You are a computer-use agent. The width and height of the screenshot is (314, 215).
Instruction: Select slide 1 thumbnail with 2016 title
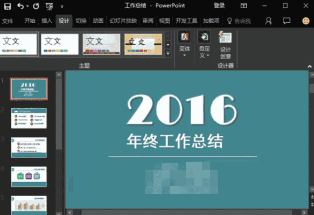(x=29, y=89)
